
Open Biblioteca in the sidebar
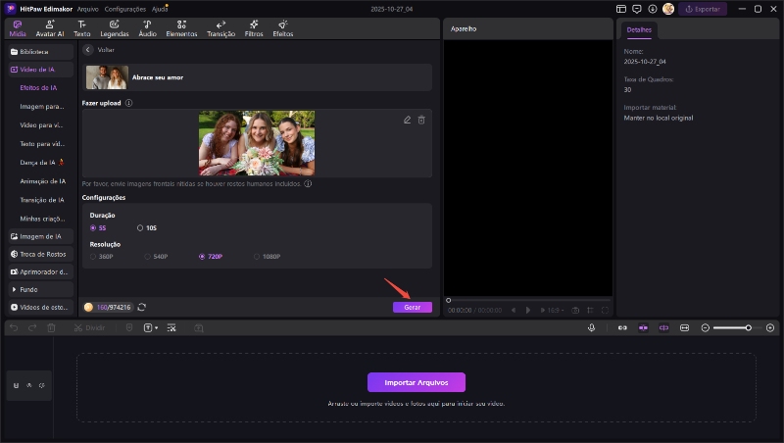tap(41, 52)
